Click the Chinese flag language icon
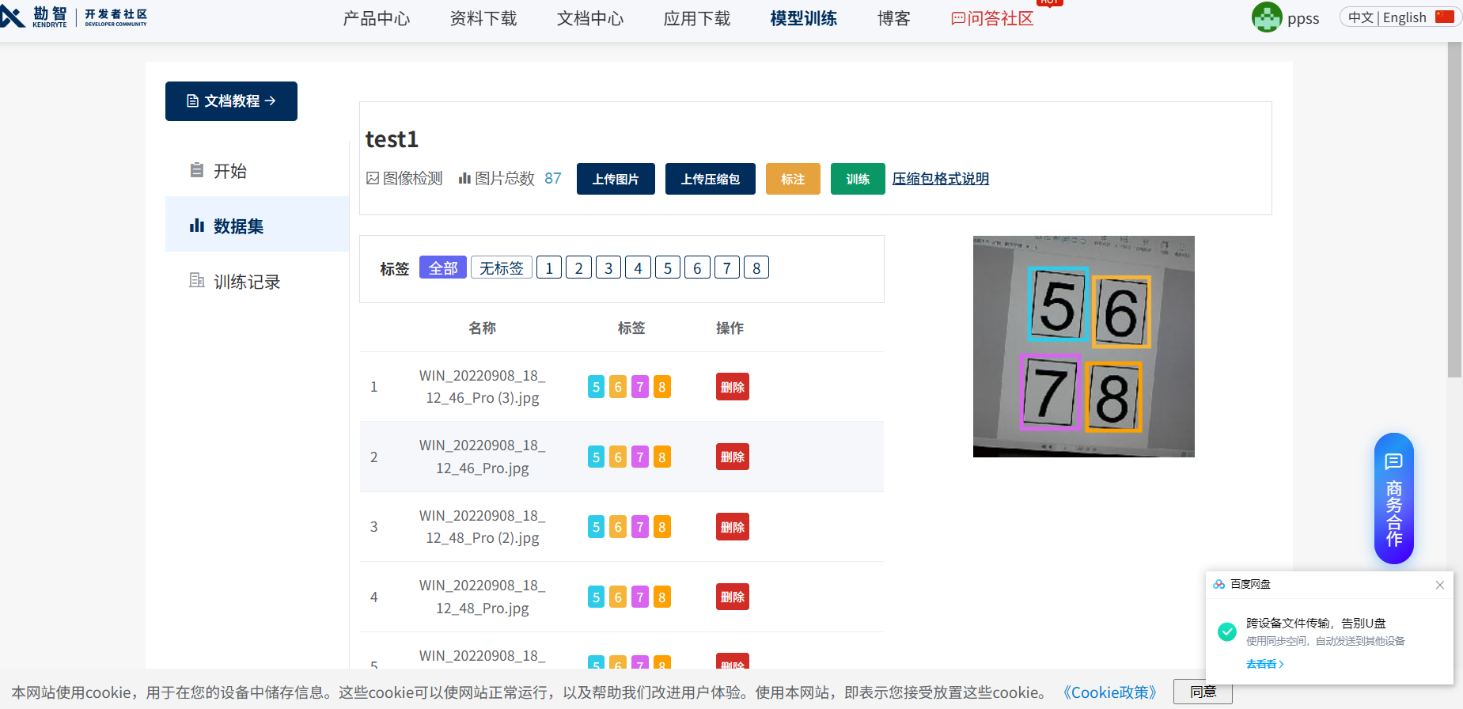The image size is (1463, 709). (1444, 17)
